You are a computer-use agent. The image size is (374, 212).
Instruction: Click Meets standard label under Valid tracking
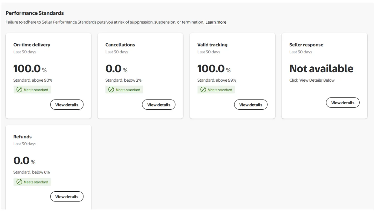coord(216,90)
